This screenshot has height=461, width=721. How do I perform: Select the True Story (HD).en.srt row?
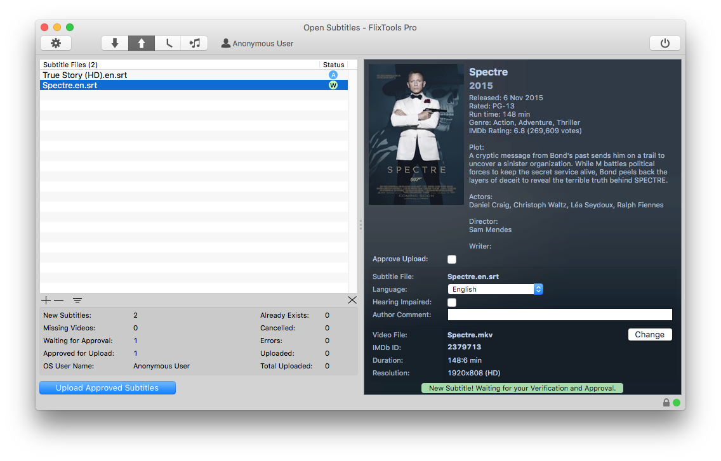194,75
